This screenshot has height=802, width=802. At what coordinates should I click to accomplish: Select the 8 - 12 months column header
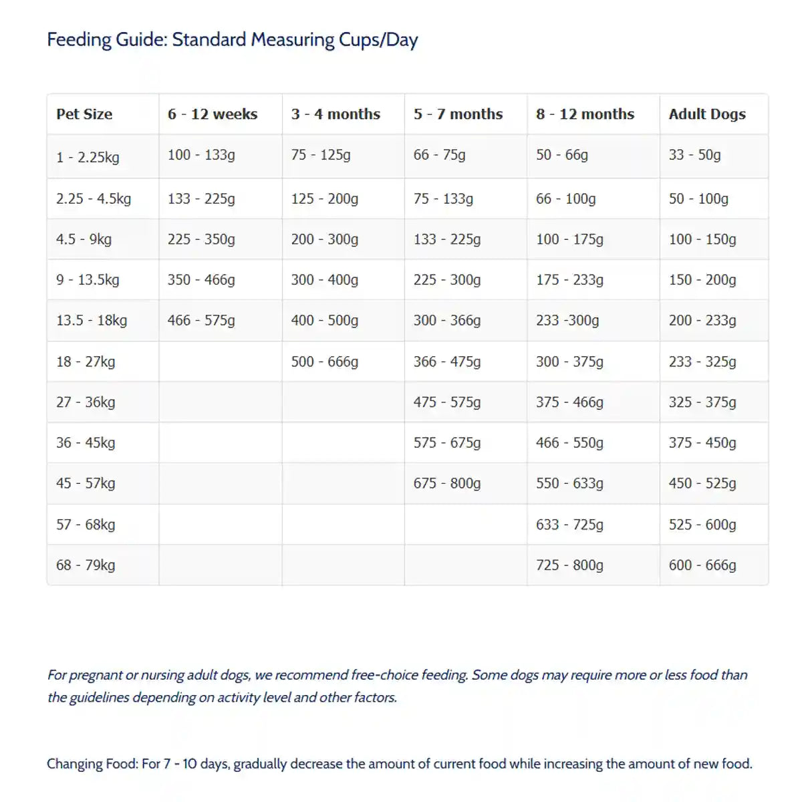coord(585,114)
